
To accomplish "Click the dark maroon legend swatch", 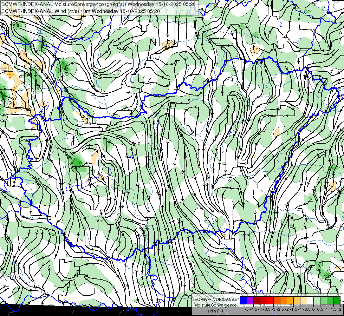I will click(257, 301).
